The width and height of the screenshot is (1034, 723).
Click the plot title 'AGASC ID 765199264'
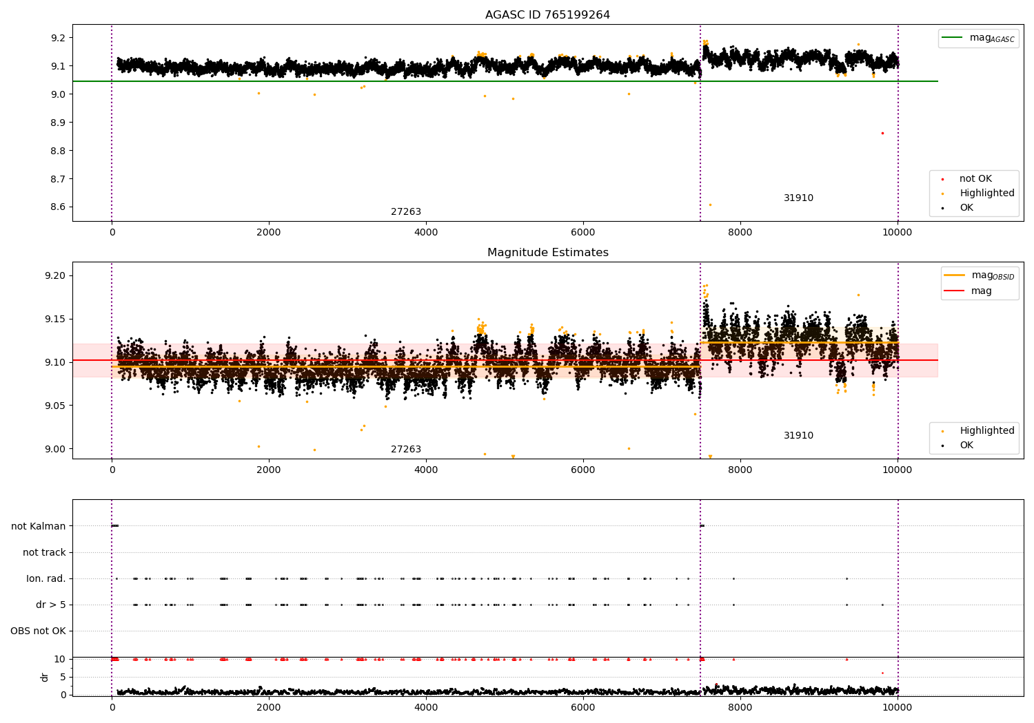coord(547,15)
